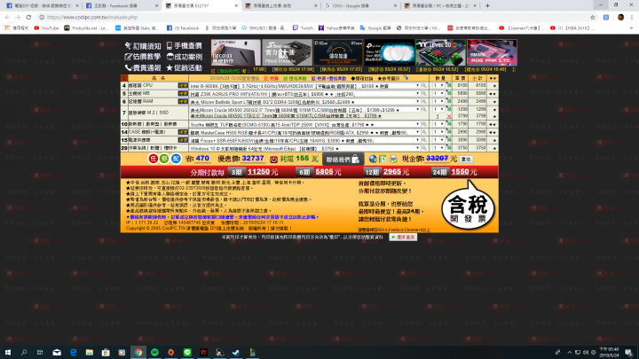Open the 訂購須知 ordering notice link
This screenshot has height=359, width=639.
[x=143, y=46]
